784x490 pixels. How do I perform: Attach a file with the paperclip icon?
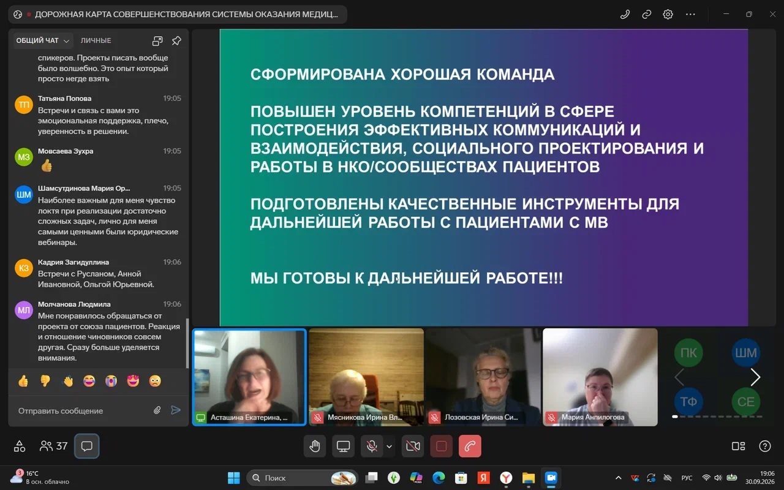[x=157, y=410]
